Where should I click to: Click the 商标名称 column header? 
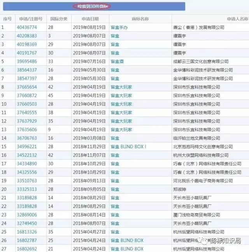tap(140, 19)
